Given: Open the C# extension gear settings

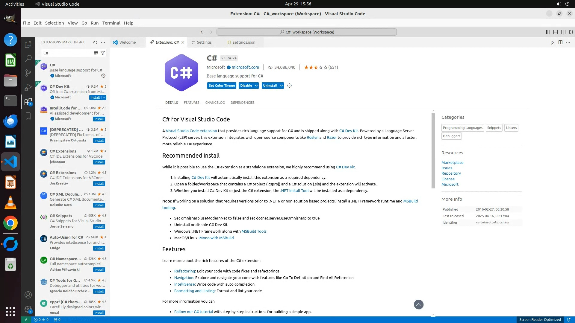Looking at the screenshot, I should point(289,86).
